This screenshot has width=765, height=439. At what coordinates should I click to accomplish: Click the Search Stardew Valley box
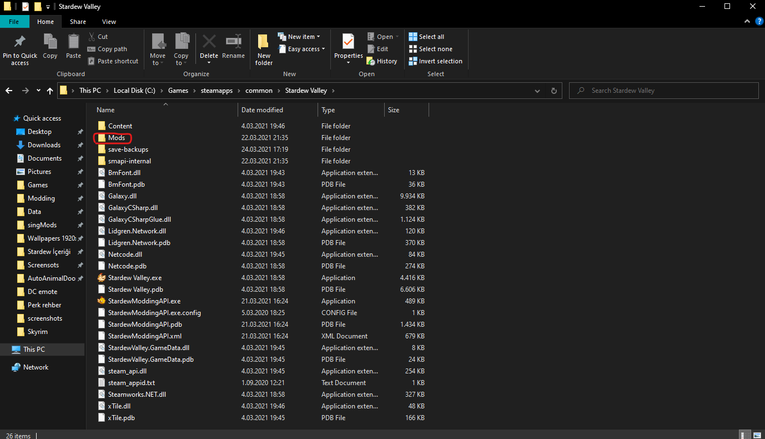click(x=664, y=91)
